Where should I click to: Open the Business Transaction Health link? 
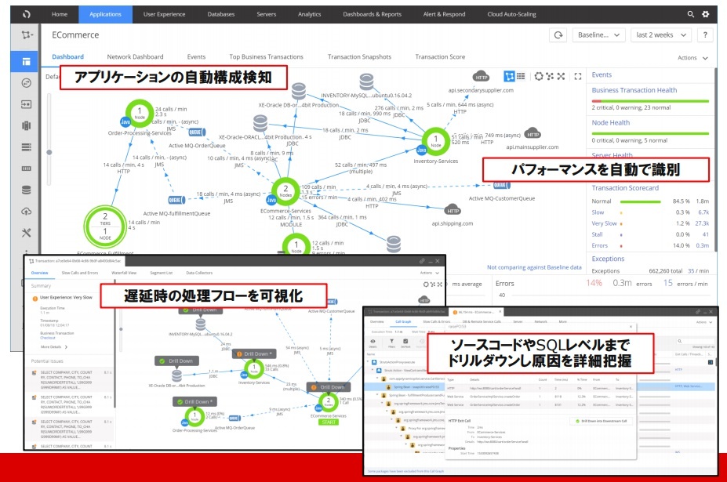pyautogui.click(x=634, y=90)
